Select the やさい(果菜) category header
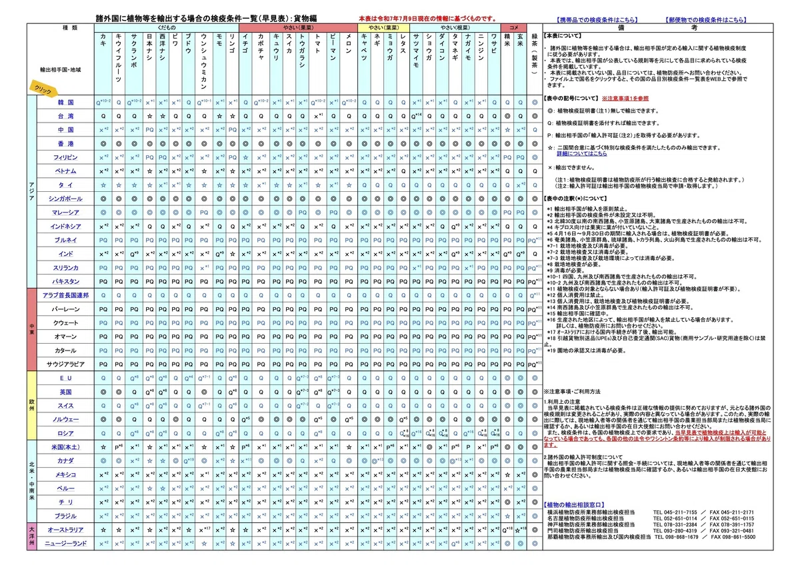 click(x=297, y=28)
